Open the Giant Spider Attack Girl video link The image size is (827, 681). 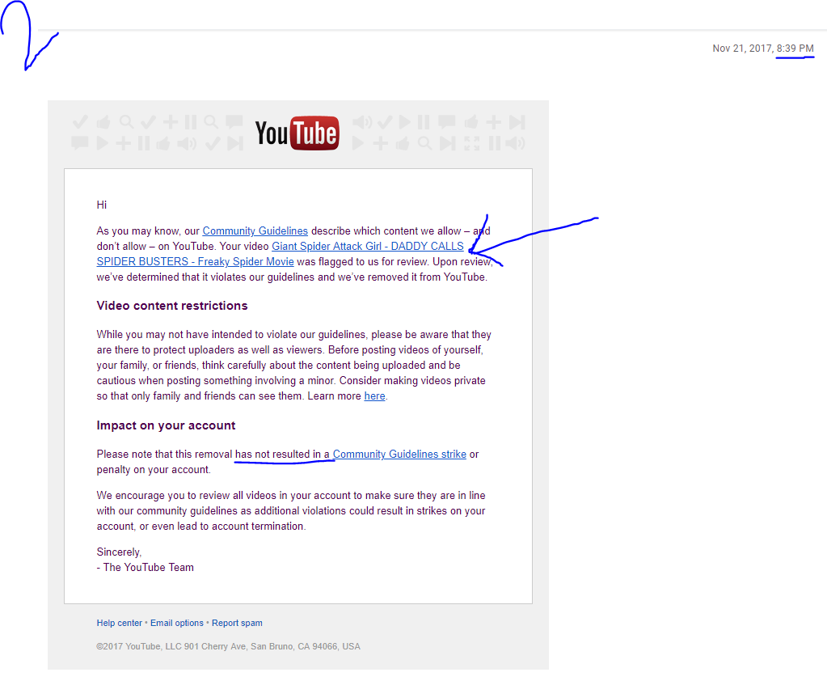click(280, 254)
